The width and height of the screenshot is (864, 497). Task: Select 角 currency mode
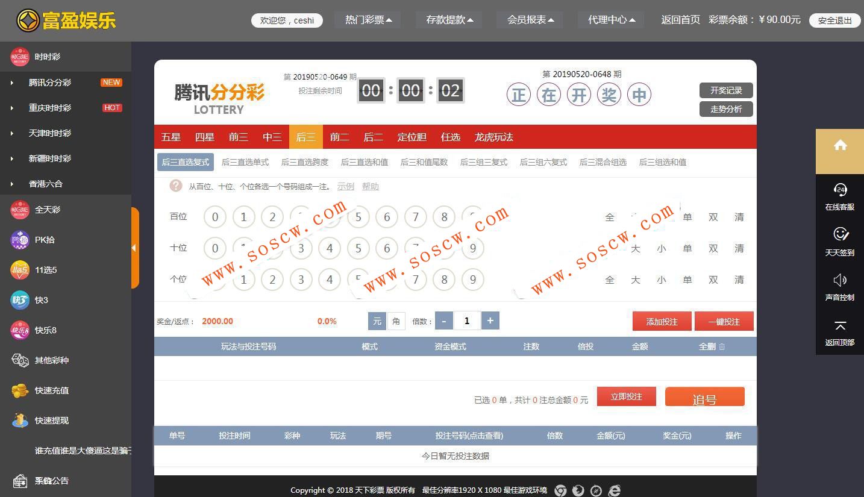396,321
